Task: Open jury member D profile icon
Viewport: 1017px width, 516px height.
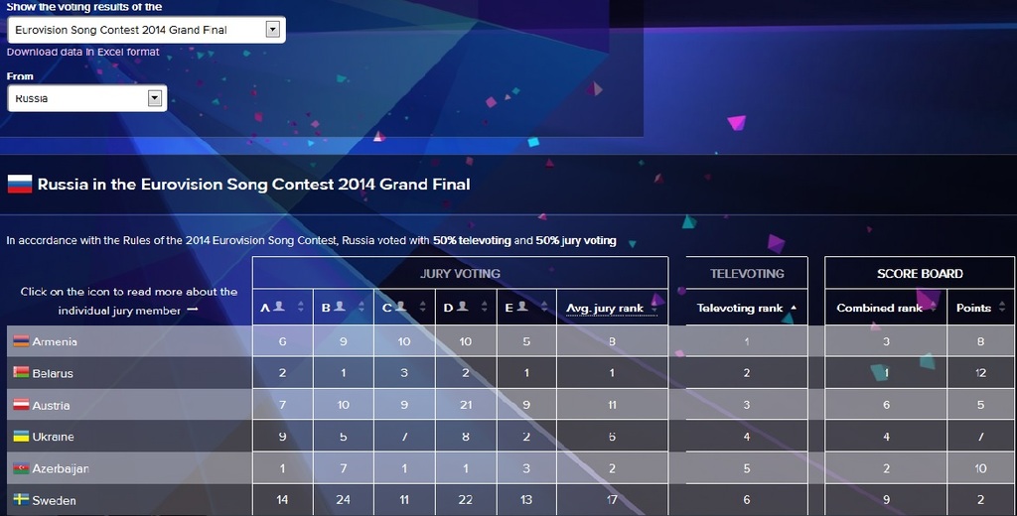Action: click(x=462, y=307)
